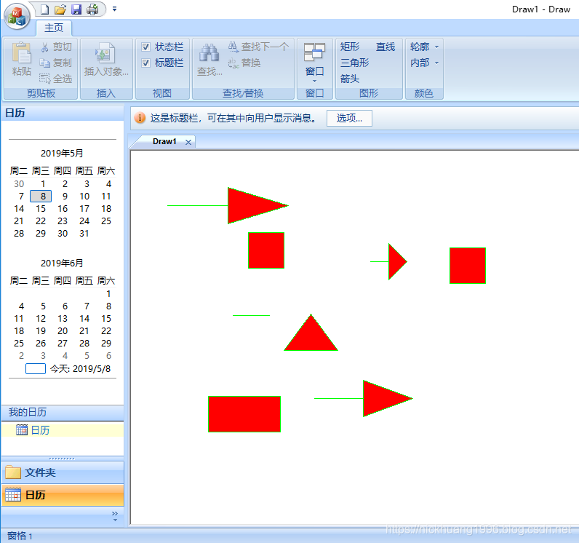This screenshot has width=579, height=543.
Task: Click the 剪切 cut button
Action: tap(56, 47)
